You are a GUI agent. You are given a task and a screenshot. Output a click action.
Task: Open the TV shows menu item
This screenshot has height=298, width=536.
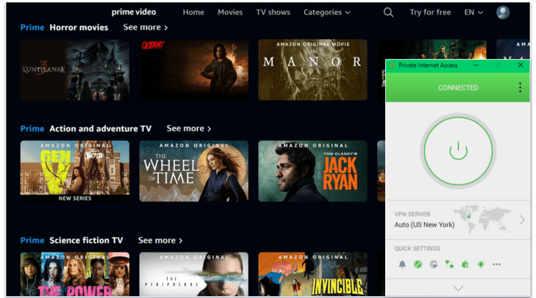[x=273, y=12]
